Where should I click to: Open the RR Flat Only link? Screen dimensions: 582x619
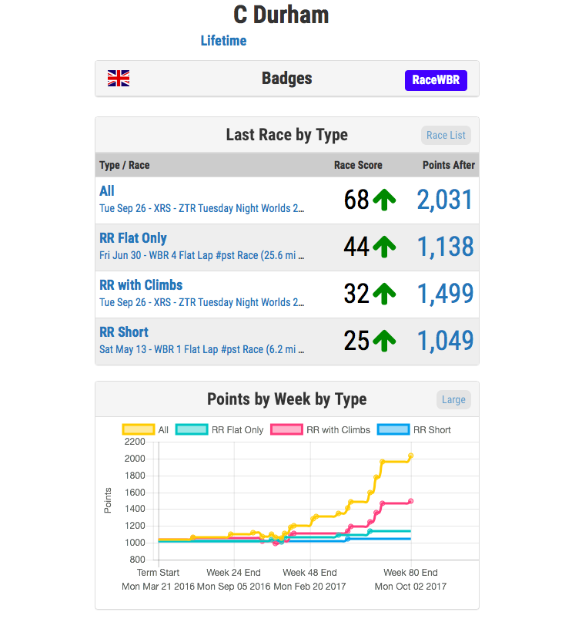click(133, 238)
